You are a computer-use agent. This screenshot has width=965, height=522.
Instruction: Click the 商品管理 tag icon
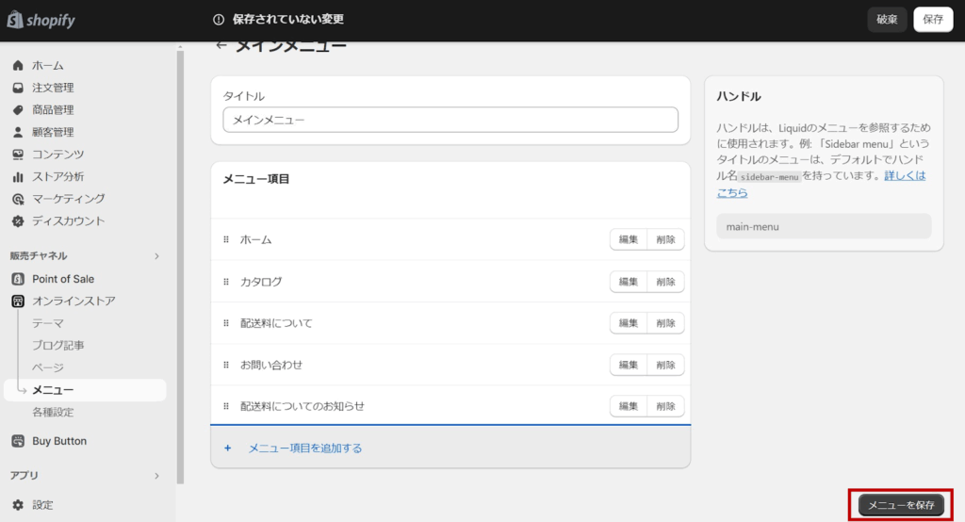click(18, 109)
